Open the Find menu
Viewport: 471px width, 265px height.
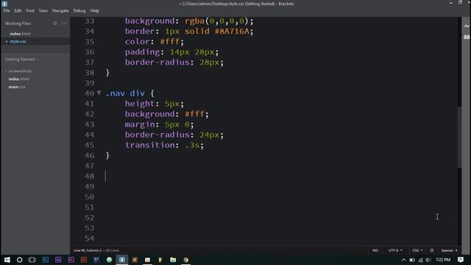pos(30,10)
